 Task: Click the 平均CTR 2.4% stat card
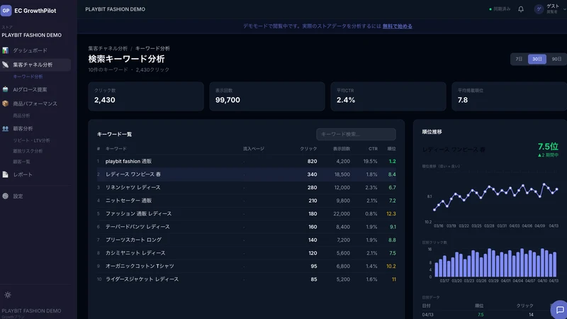click(388, 96)
